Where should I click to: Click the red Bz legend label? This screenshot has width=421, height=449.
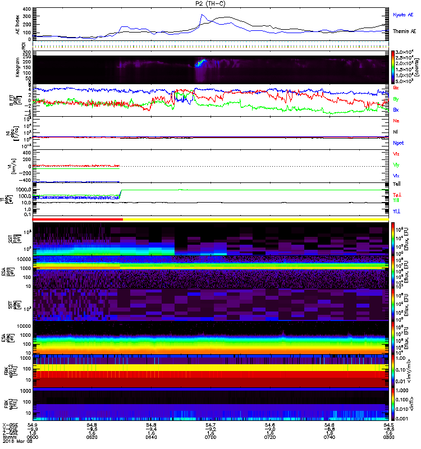396,88
